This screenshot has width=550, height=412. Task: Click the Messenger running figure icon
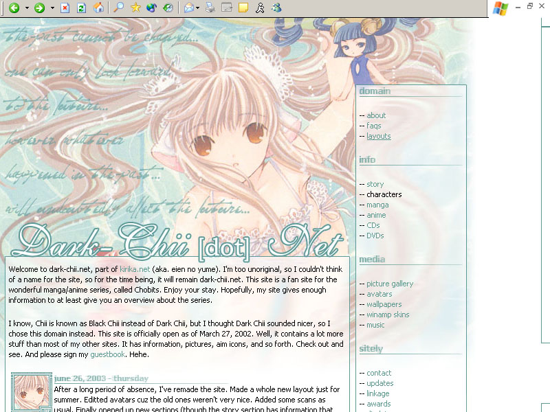point(260,8)
